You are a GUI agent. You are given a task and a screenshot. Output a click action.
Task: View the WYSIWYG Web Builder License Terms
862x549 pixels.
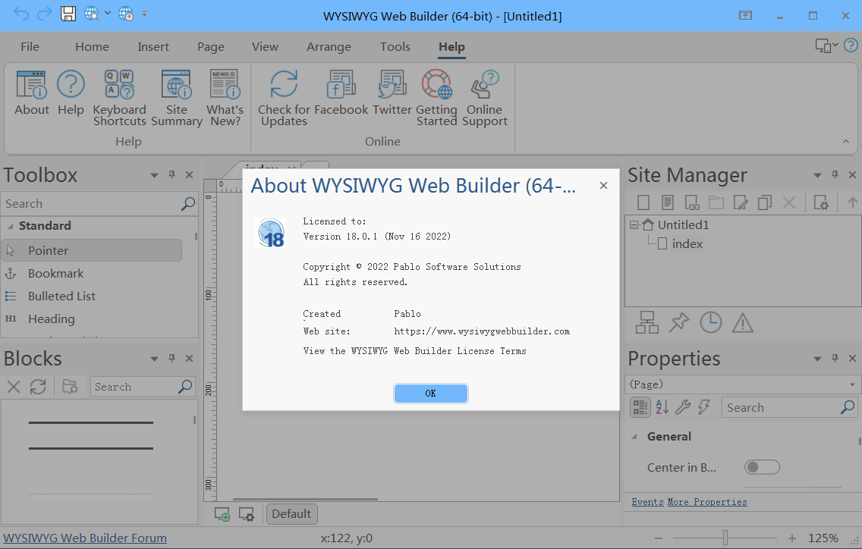coord(414,351)
